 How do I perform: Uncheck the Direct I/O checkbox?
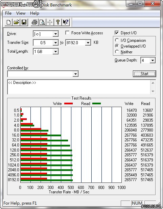pos(117,33)
